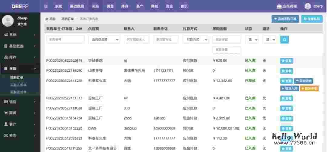
Task: Click amount ￥12,342.00
Action: [223, 81]
